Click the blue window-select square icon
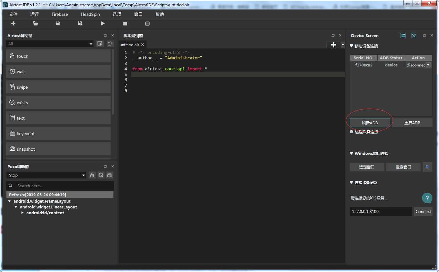439x272 pixels. pos(427,167)
